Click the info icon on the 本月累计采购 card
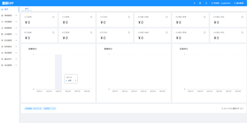Viewport: 247px width, 123px height. coord(242,17)
